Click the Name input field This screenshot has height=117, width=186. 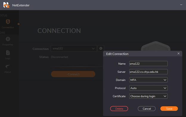point(148,64)
